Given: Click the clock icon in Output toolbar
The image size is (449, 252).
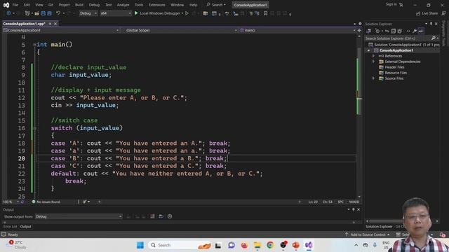Looking at the screenshot, I should coord(170,216).
